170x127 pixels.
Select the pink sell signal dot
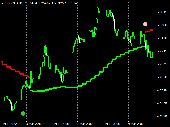point(145,24)
